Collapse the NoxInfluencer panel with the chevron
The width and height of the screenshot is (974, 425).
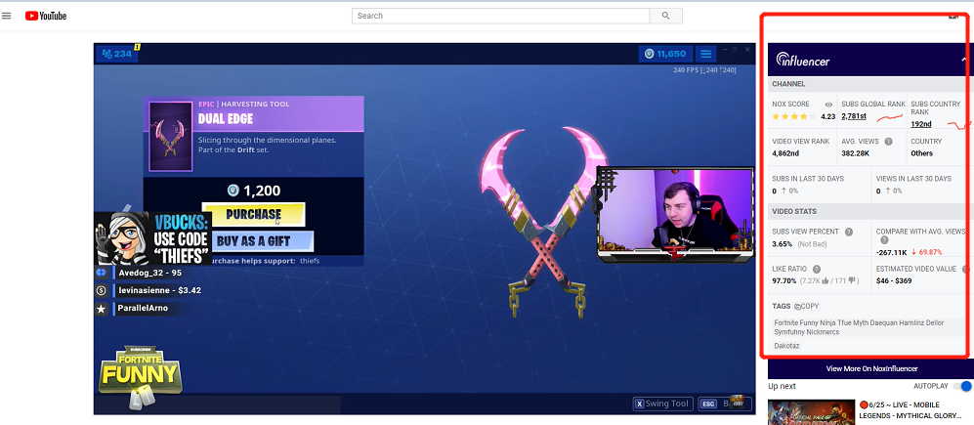pos(964,60)
